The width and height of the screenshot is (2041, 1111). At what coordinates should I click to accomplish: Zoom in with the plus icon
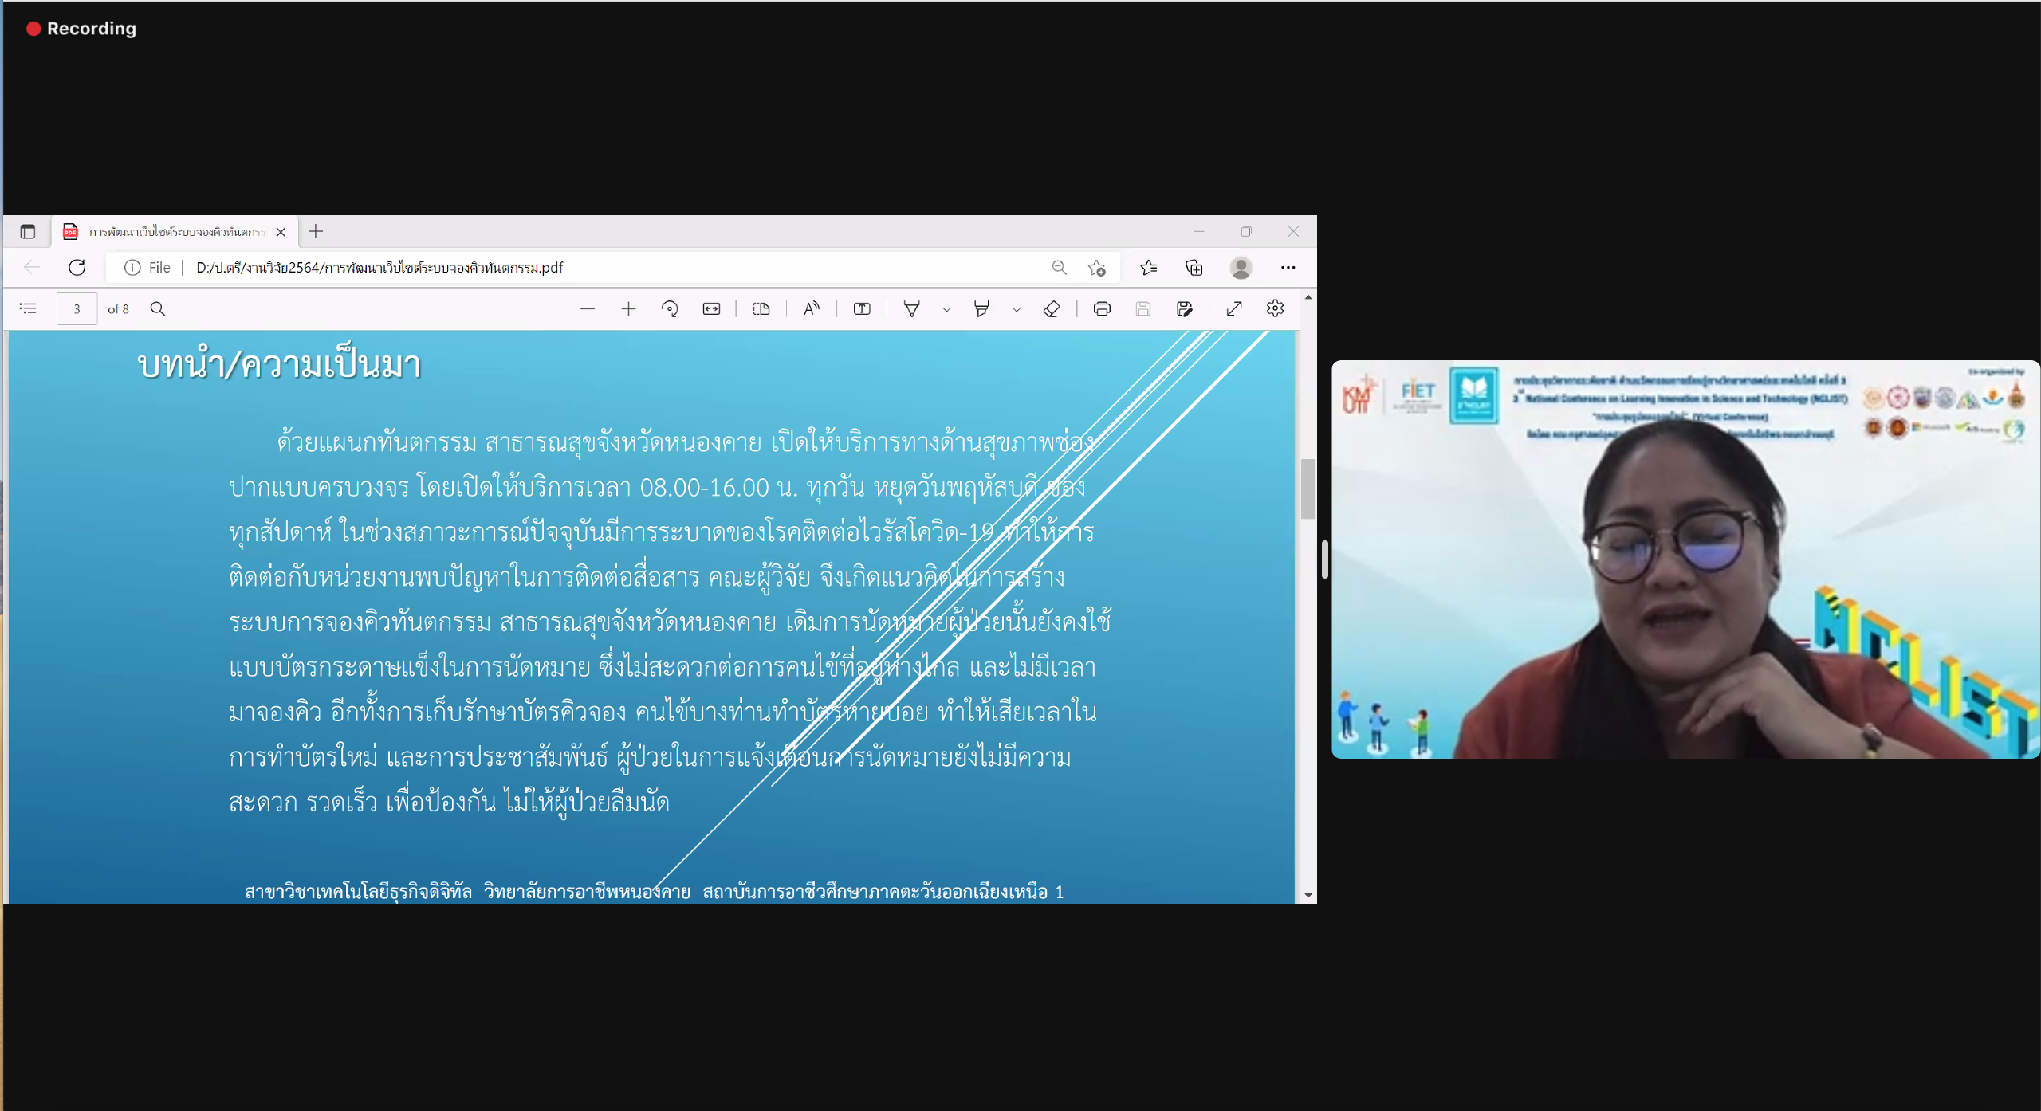coord(628,308)
